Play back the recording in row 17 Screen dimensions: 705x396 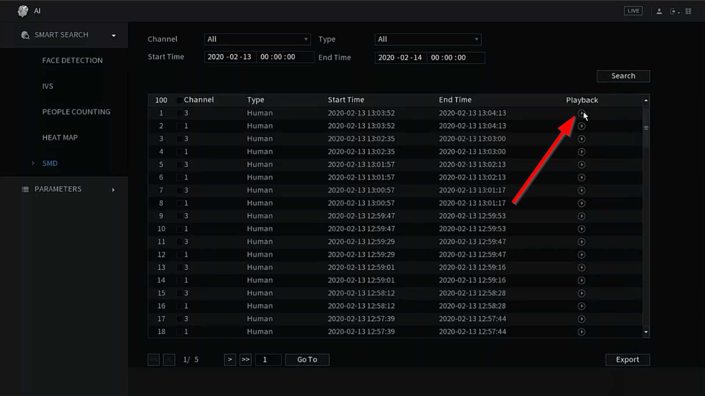click(582, 319)
